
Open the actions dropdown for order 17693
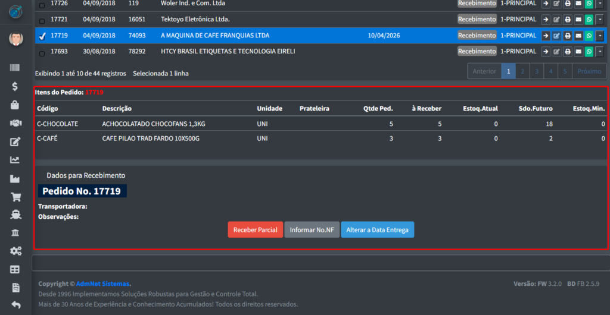[x=599, y=52]
